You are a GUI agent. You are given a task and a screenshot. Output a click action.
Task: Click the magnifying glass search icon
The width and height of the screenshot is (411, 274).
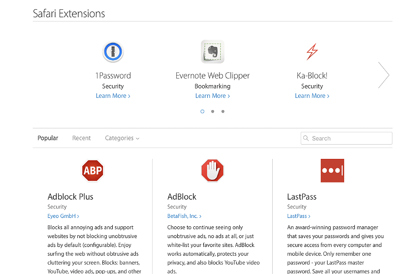[306, 138]
